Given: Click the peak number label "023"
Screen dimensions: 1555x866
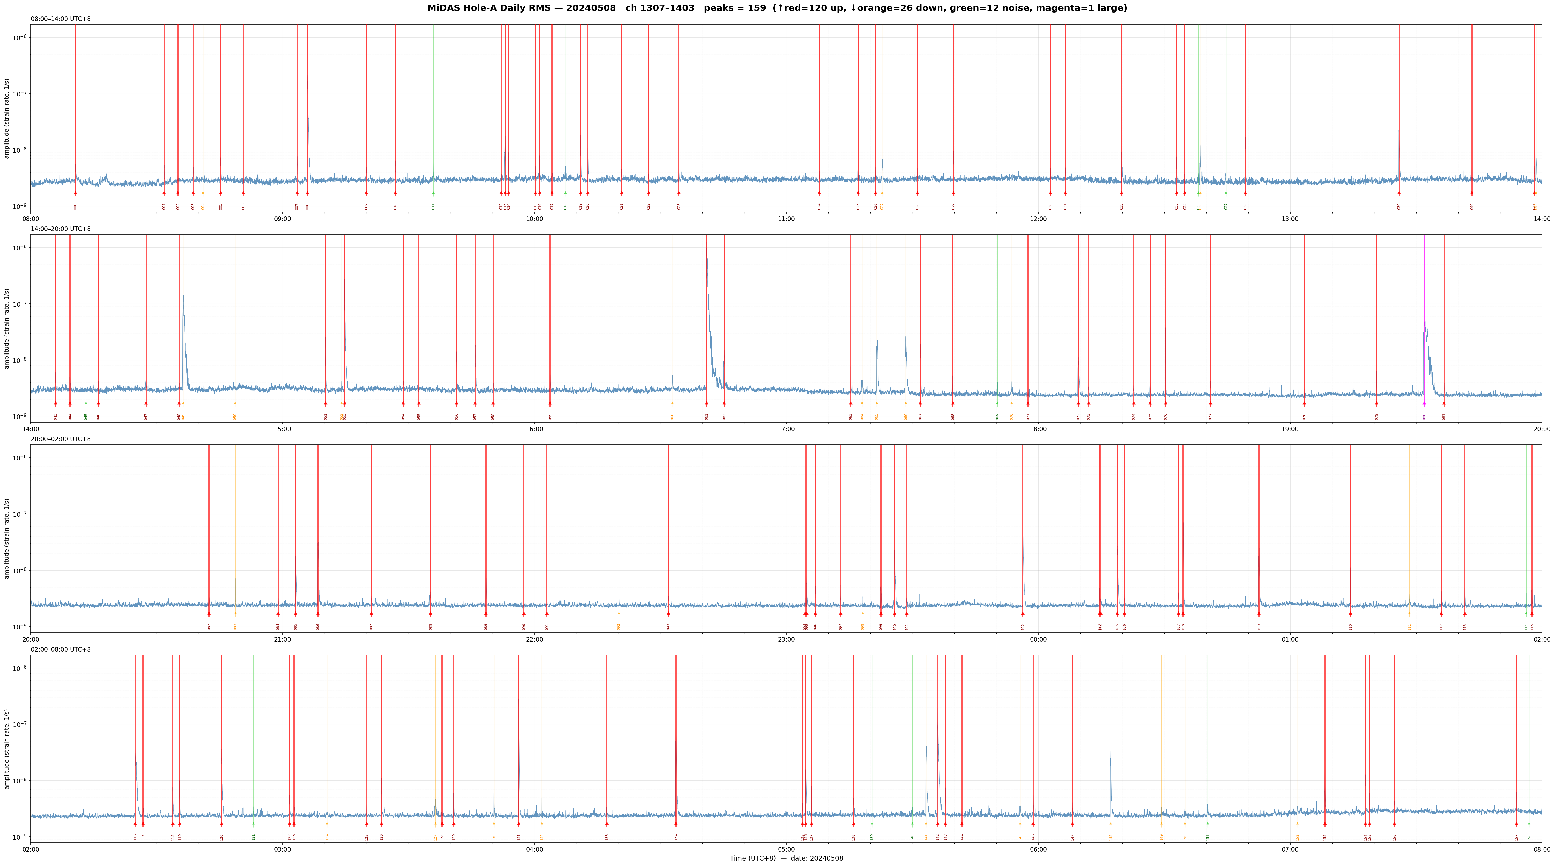Looking at the screenshot, I should pyautogui.click(x=679, y=206).
